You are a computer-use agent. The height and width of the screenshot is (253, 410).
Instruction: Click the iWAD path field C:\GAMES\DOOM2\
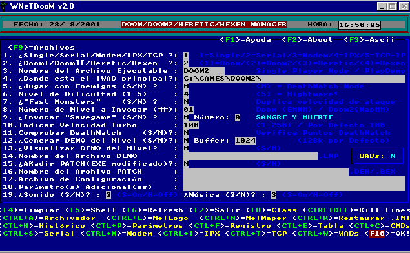click(x=294, y=79)
